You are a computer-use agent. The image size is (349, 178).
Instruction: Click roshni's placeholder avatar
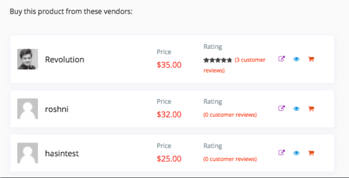pyautogui.click(x=27, y=108)
